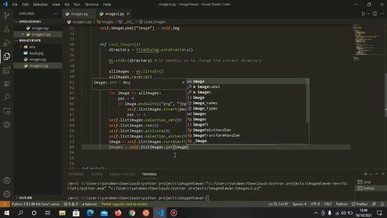Image resolution: width=387 pixels, height=218 pixels.
Task: Close the parameter hint popup
Action: [183, 82]
